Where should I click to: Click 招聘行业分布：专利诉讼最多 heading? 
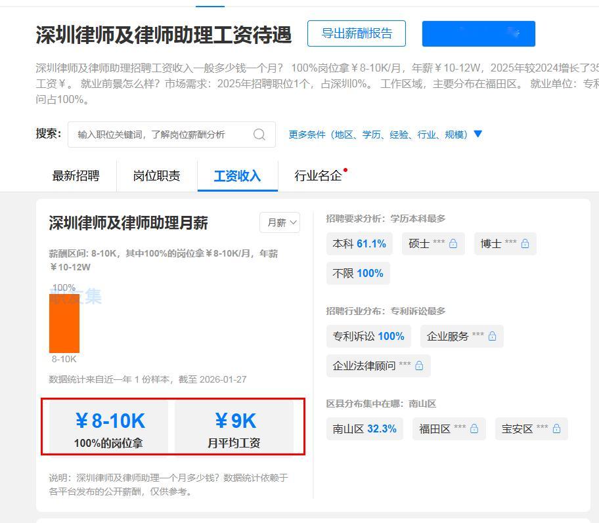(x=386, y=311)
